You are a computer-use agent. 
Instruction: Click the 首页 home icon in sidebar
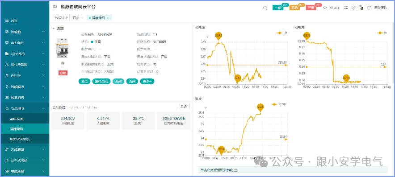pyautogui.click(x=7, y=21)
